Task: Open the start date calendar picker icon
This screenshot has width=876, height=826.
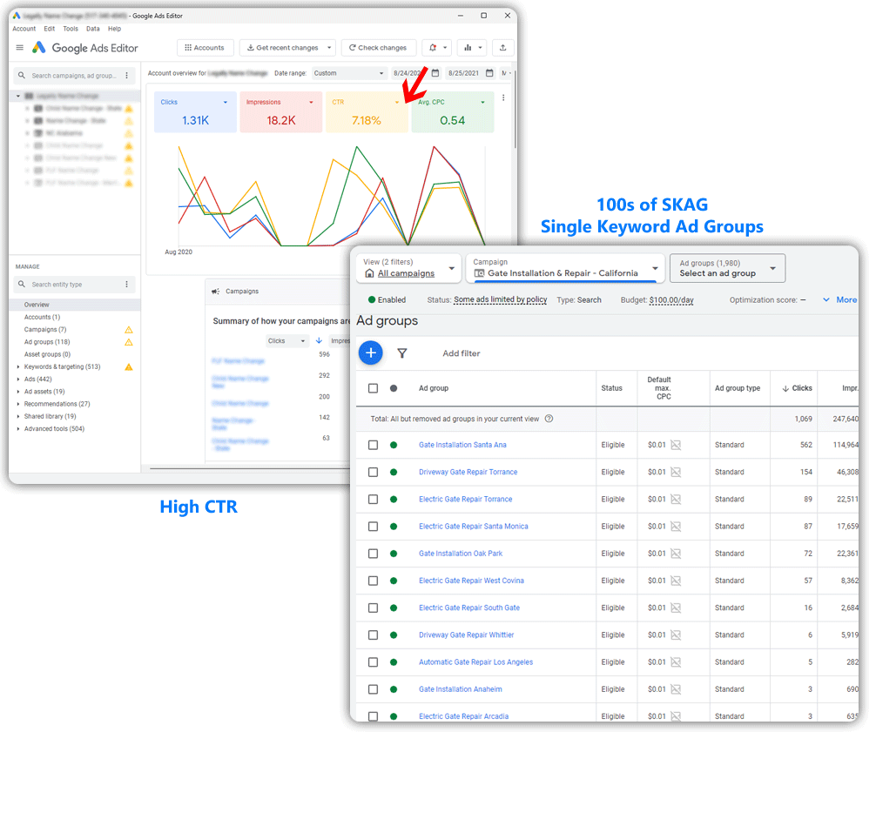Action: [x=435, y=73]
